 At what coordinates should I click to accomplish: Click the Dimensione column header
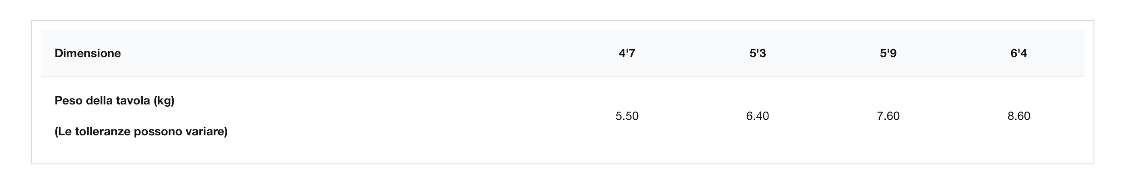(x=88, y=54)
